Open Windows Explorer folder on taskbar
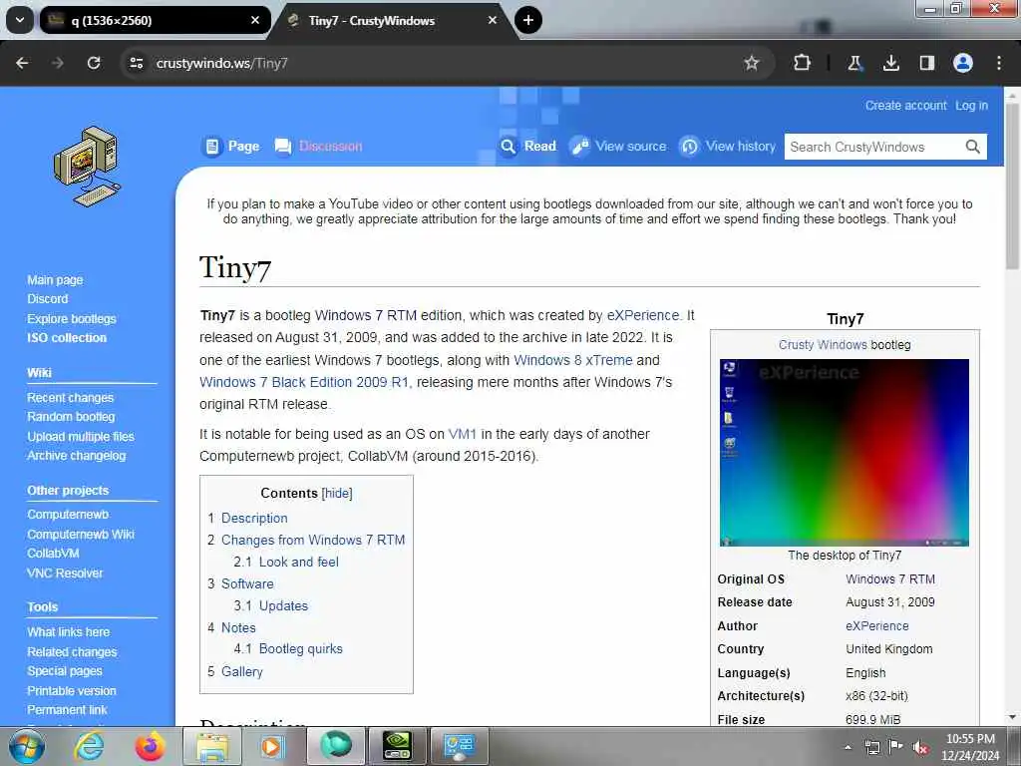Screen dimensions: 1021x766 point(212,746)
